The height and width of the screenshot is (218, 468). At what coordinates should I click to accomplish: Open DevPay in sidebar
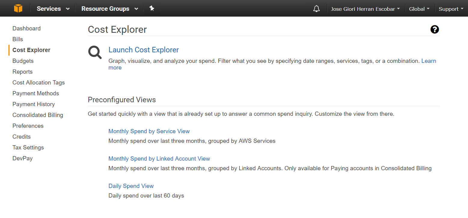pos(23,158)
